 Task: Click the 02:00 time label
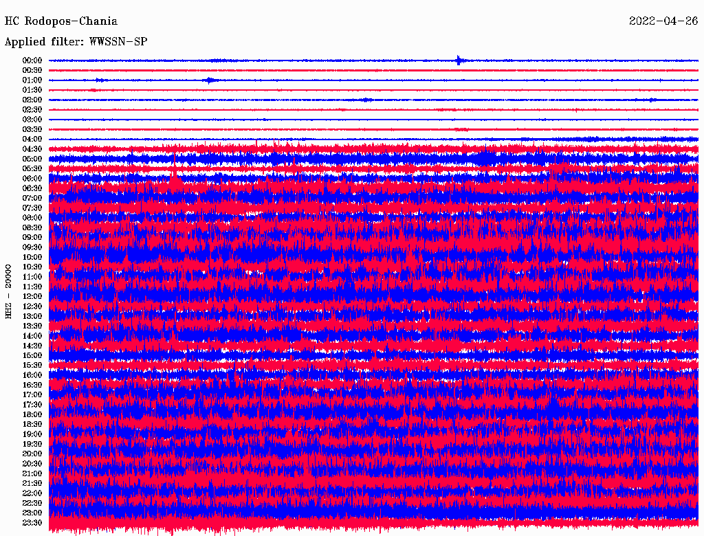click(32, 100)
